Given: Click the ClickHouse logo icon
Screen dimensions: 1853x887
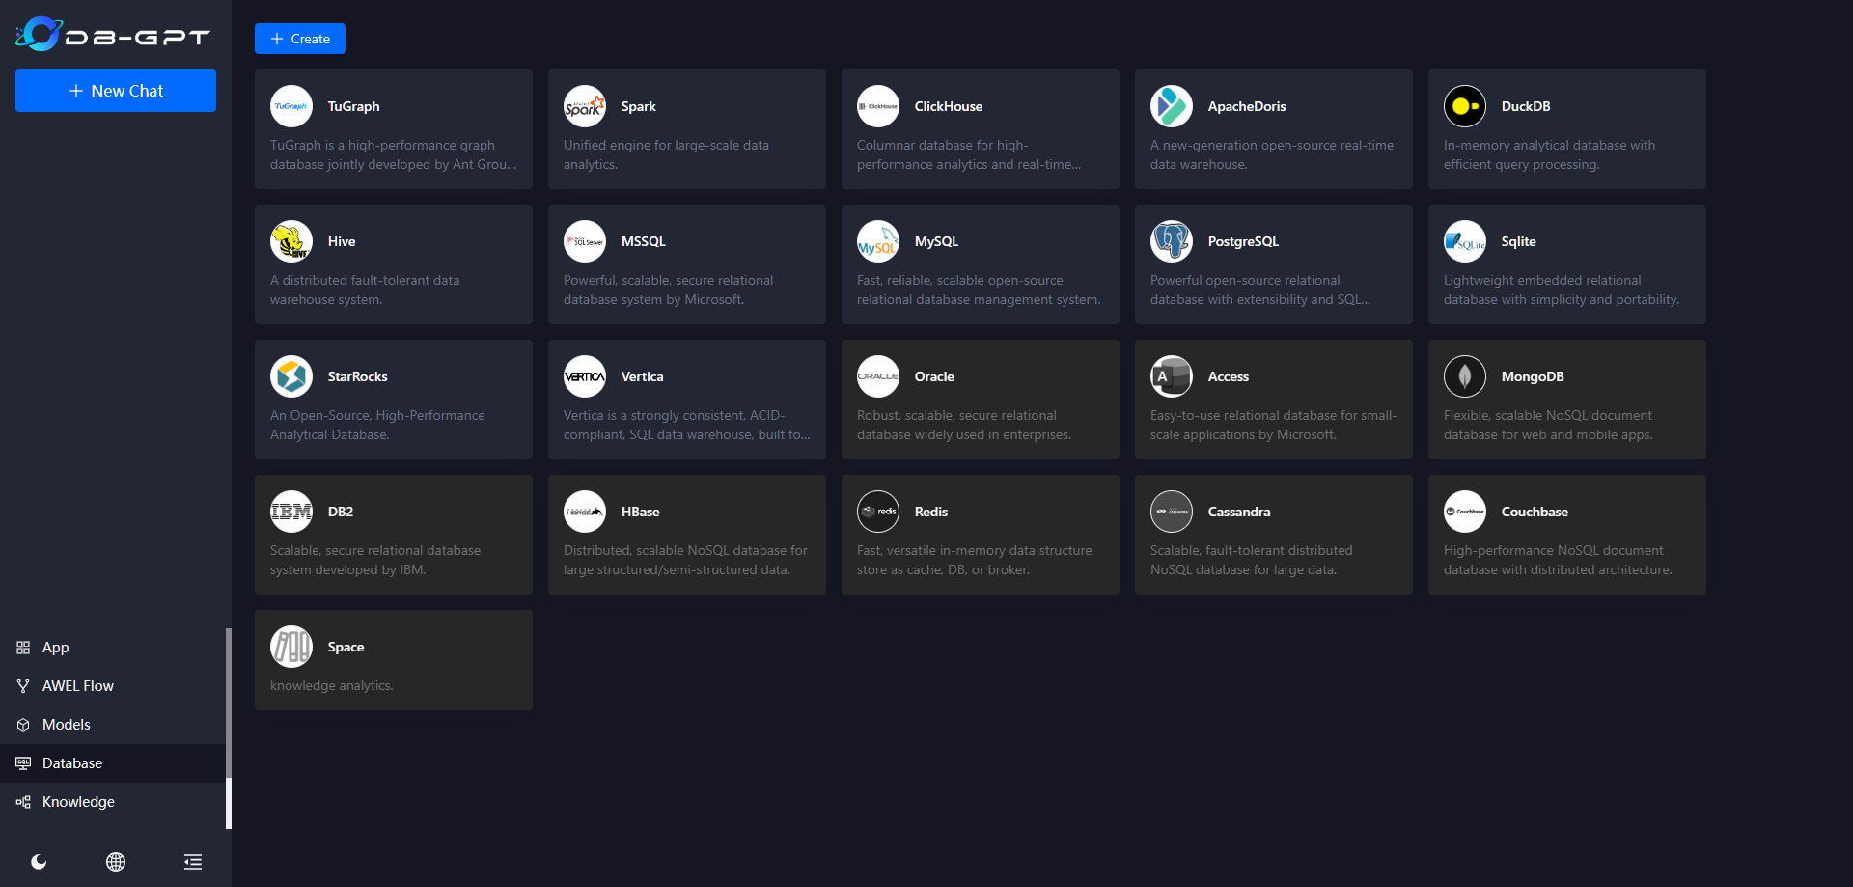Looking at the screenshot, I should pos(878,106).
